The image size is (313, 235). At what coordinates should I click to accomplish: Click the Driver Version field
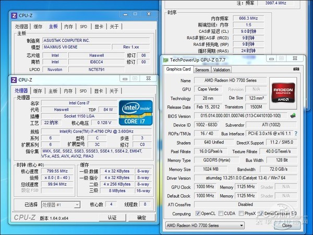tap(246, 178)
